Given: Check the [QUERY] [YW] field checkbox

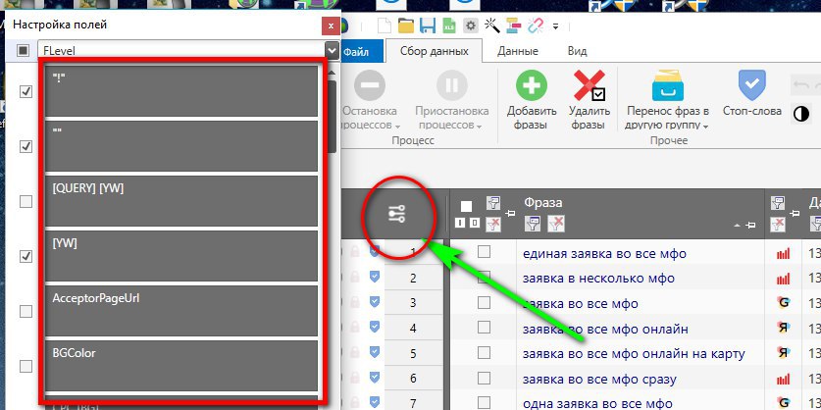Looking at the screenshot, I should click(x=26, y=201).
